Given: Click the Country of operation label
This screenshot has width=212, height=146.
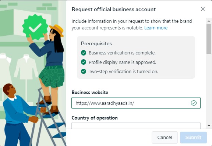Looking at the screenshot, I should point(95,118).
